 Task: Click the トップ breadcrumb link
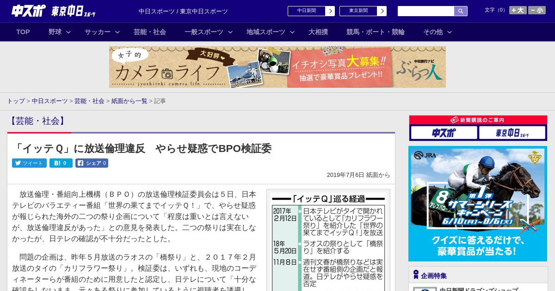pos(16,101)
